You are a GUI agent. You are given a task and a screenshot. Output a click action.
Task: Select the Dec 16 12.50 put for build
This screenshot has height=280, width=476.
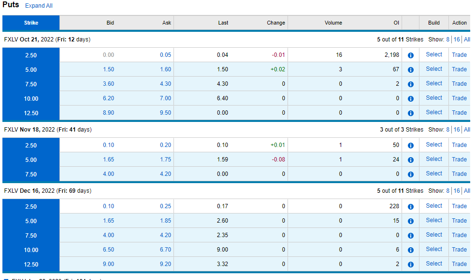(x=434, y=264)
